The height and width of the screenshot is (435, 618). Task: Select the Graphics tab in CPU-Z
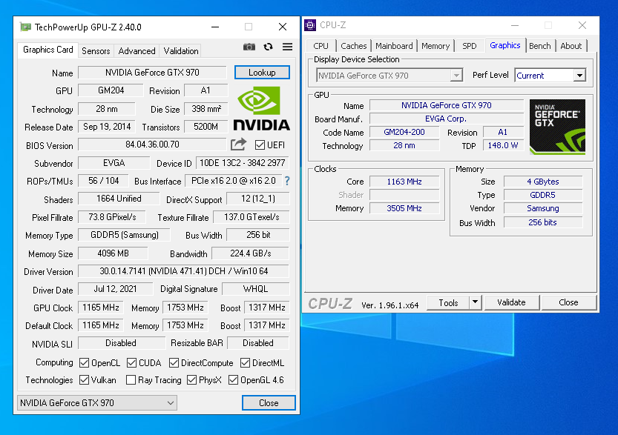(x=505, y=45)
